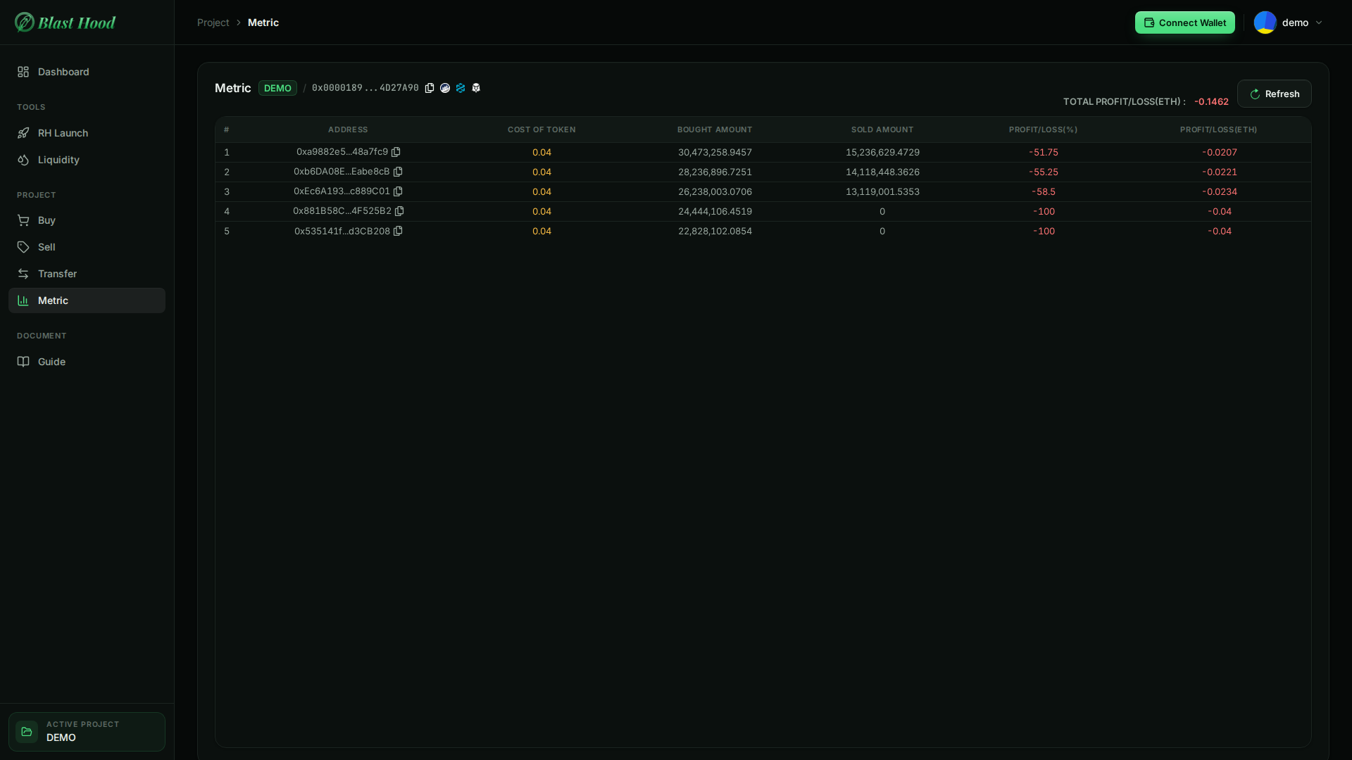This screenshot has width=1352, height=760.
Task: Click bought amount 30,473,258.9457
Action: click(715, 152)
